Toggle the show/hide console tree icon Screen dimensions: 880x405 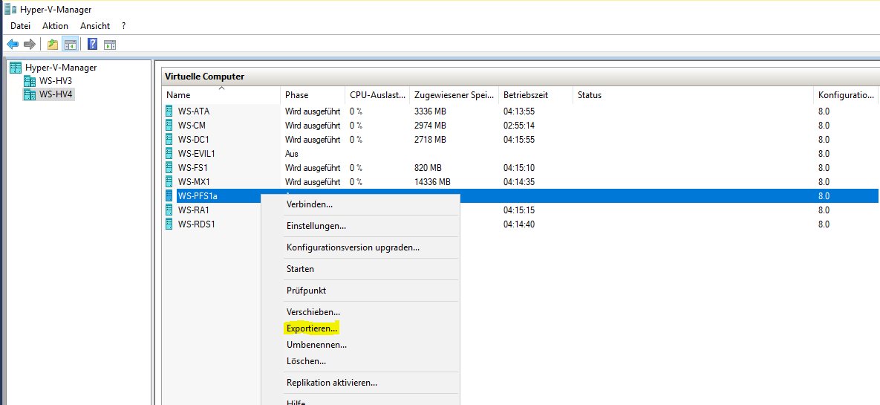coord(70,44)
